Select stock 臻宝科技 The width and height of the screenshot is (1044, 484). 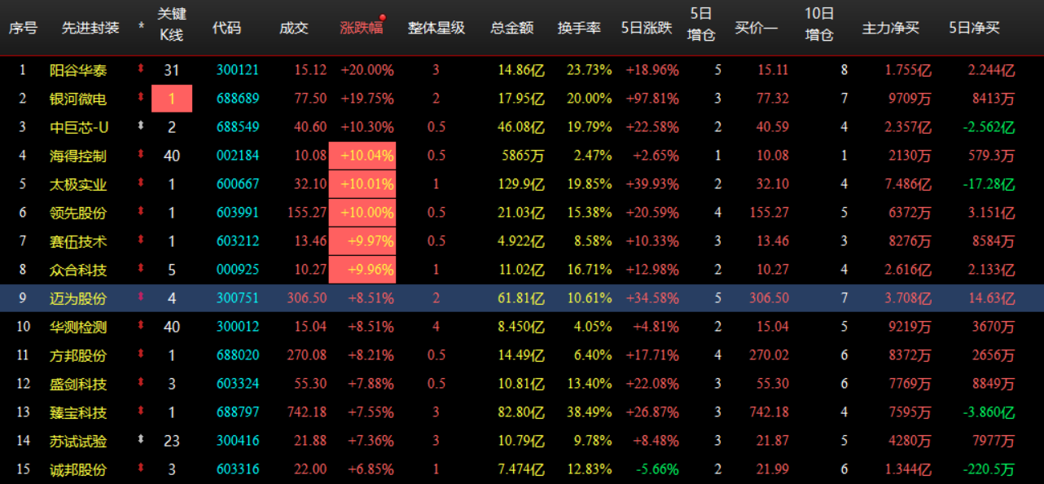tap(78, 413)
